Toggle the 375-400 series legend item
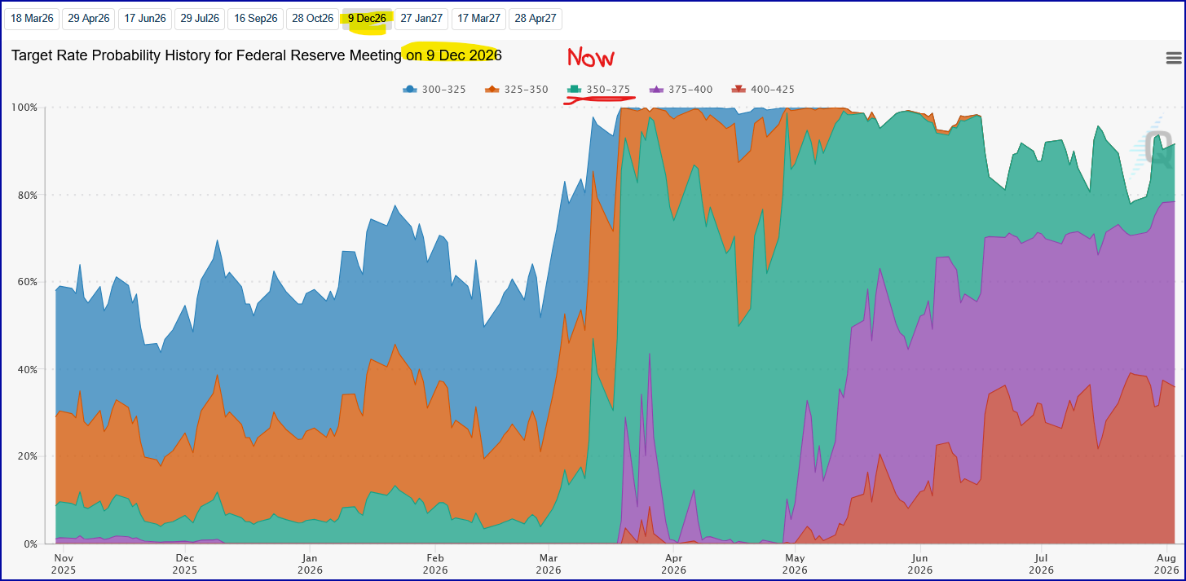Image resolution: width=1186 pixels, height=581 pixels. pyautogui.click(x=681, y=89)
